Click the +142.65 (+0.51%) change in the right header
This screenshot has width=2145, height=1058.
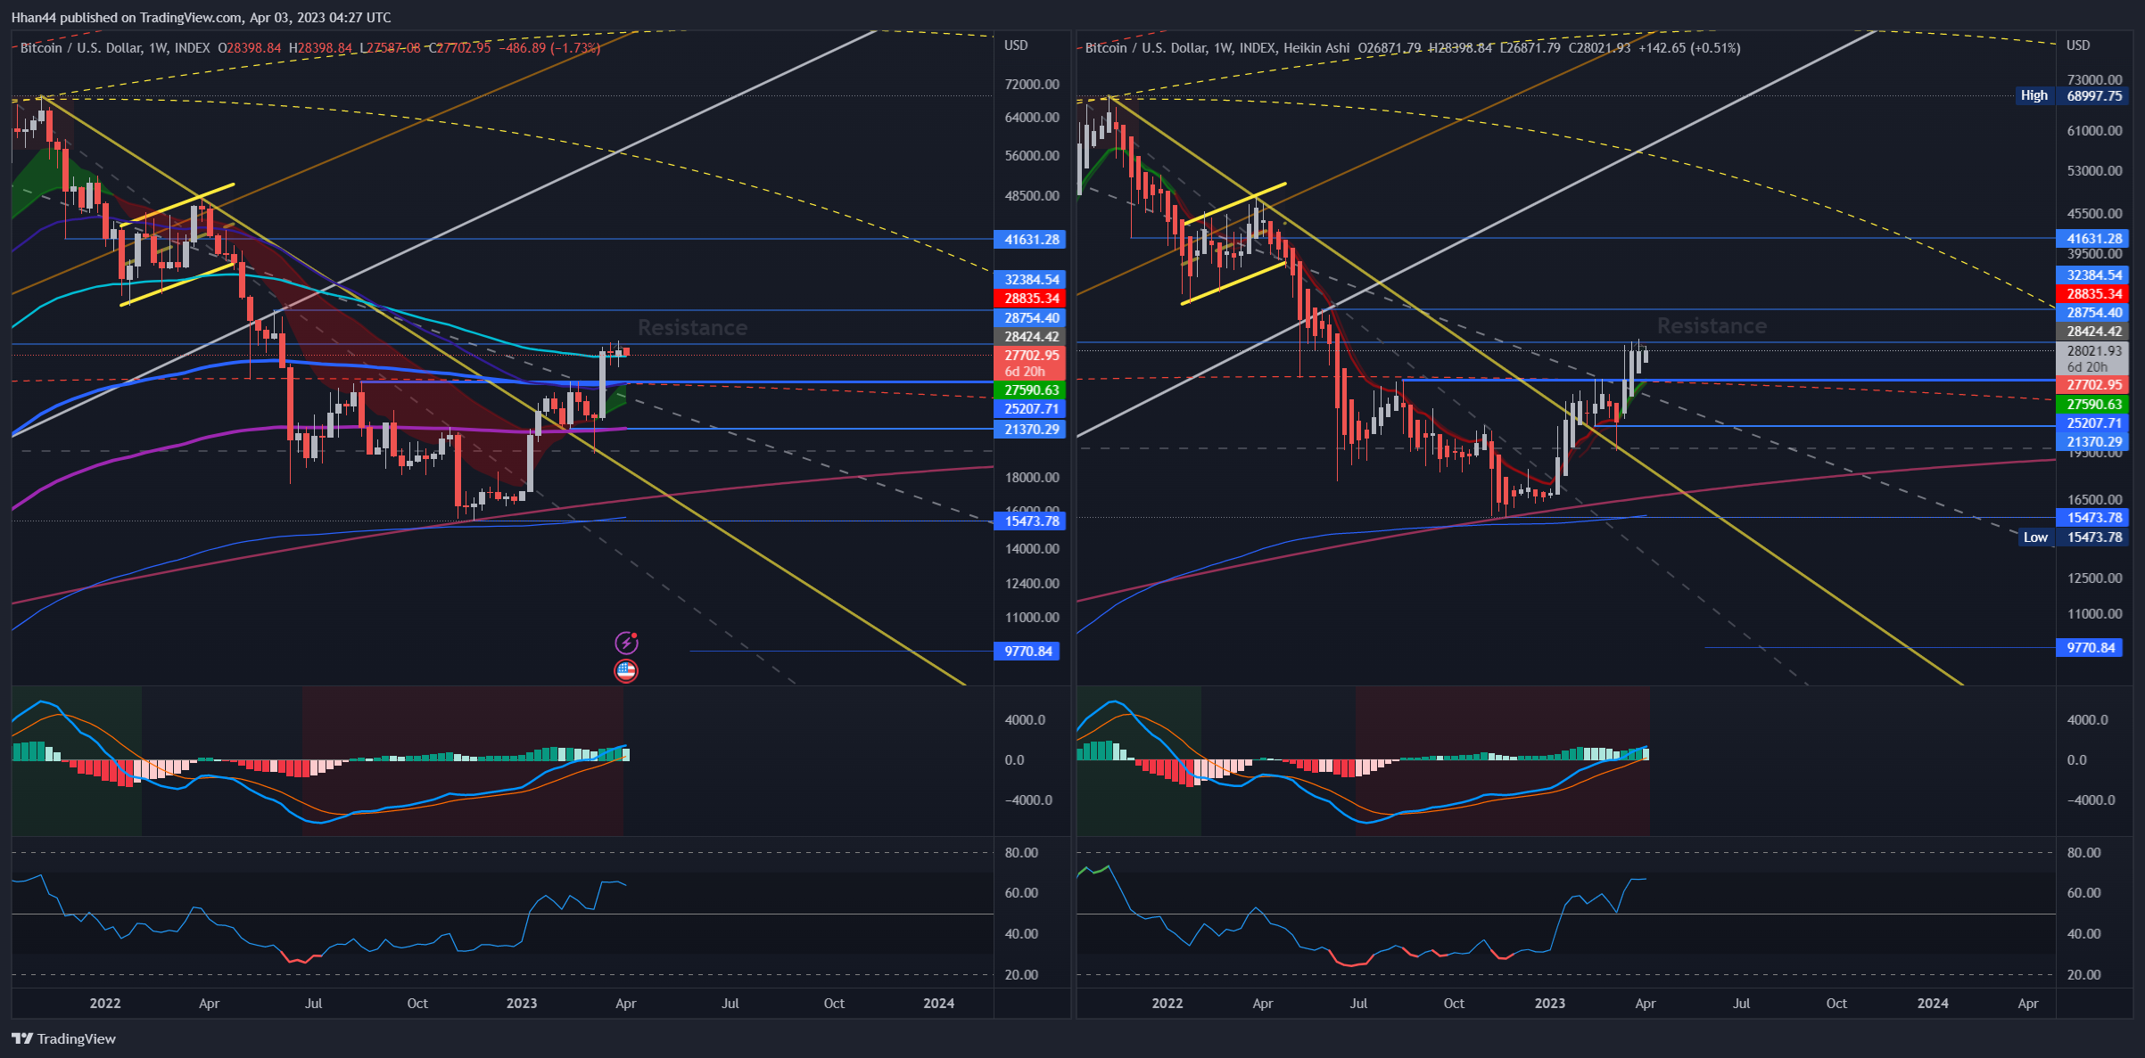pyautogui.click(x=1689, y=48)
